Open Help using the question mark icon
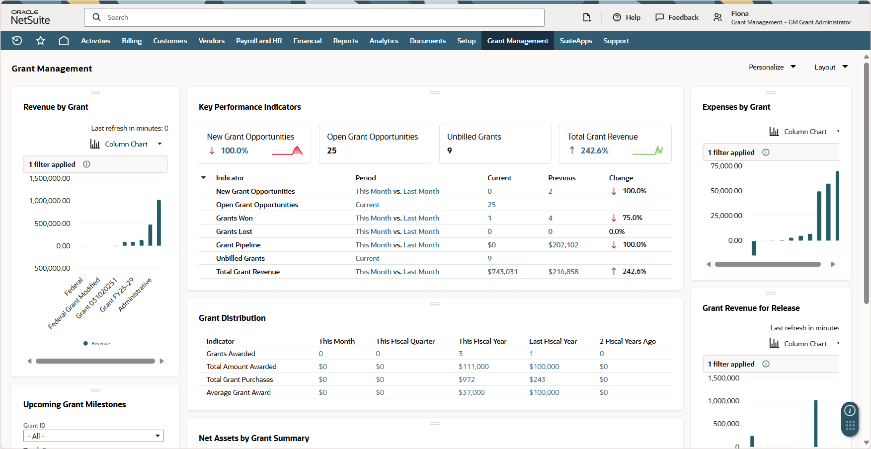 tap(617, 17)
